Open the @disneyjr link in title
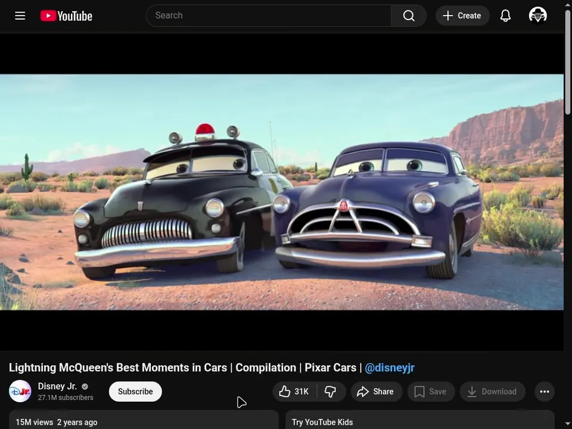This screenshot has height=429, width=572. (x=390, y=368)
